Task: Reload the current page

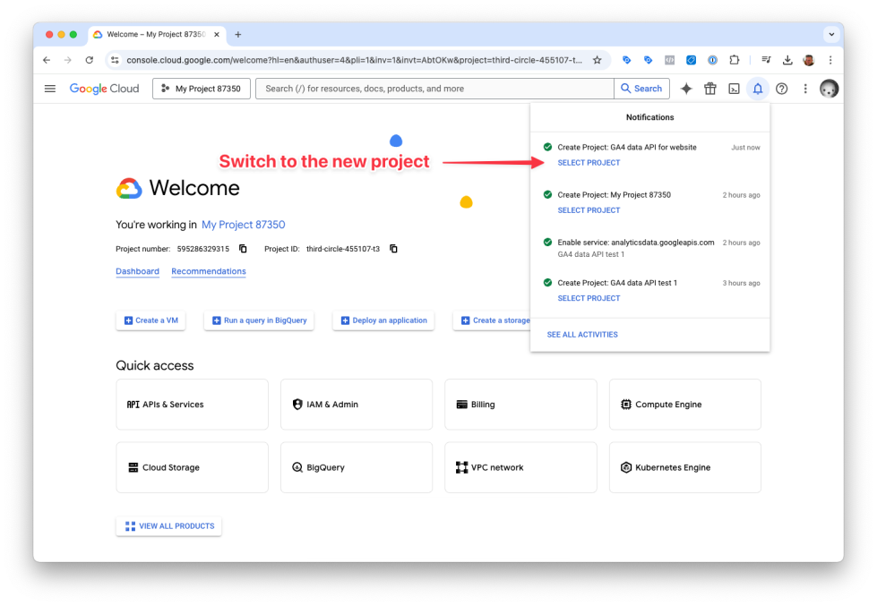Action: (x=90, y=60)
